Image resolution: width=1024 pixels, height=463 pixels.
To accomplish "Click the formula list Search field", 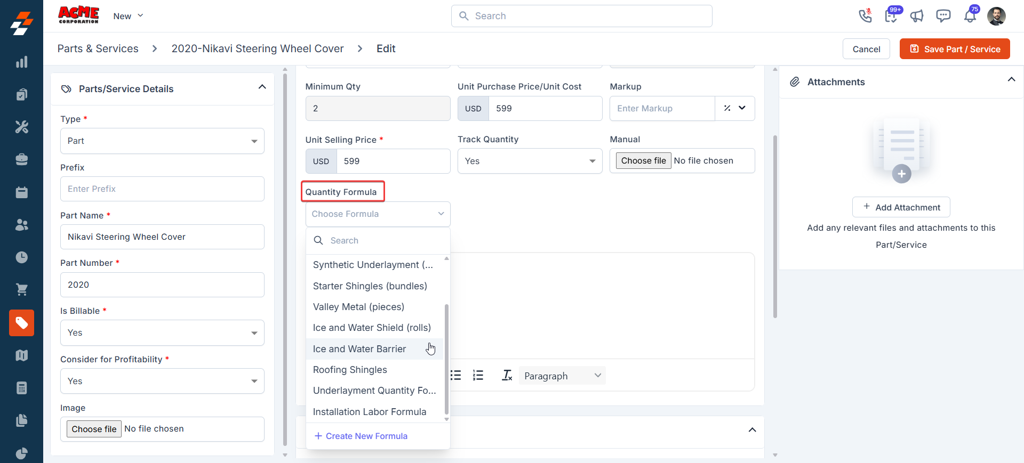I will tap(378, 241).
